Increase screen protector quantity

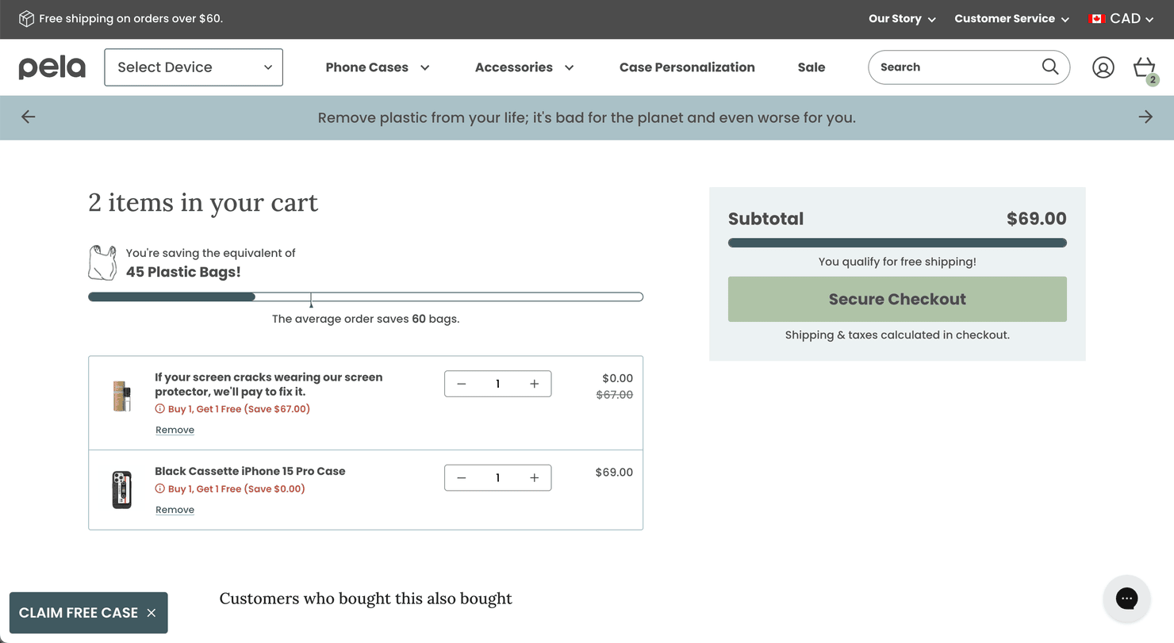click(x=535, y=384)
